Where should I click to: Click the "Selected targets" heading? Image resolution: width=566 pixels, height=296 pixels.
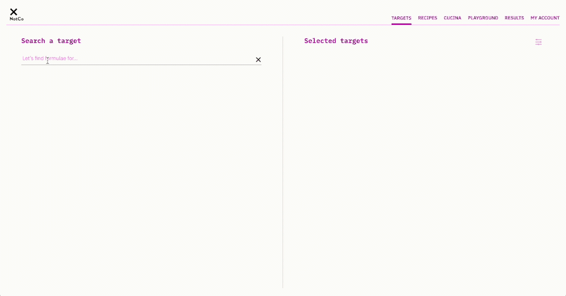click(336, 41)
